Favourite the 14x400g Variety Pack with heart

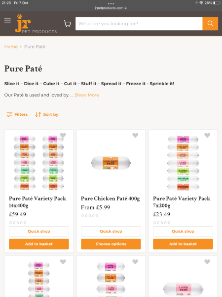[x=63, y=135]
